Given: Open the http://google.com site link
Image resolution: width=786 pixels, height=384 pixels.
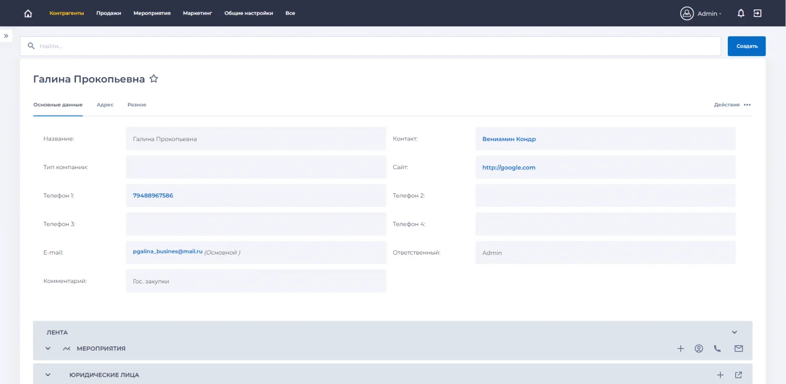Looking at the screenshot, I should click(508, 168).
